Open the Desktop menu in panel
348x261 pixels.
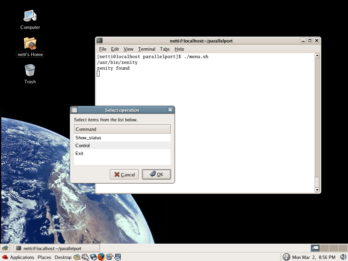pyautogui.click(x=63, y=257)
